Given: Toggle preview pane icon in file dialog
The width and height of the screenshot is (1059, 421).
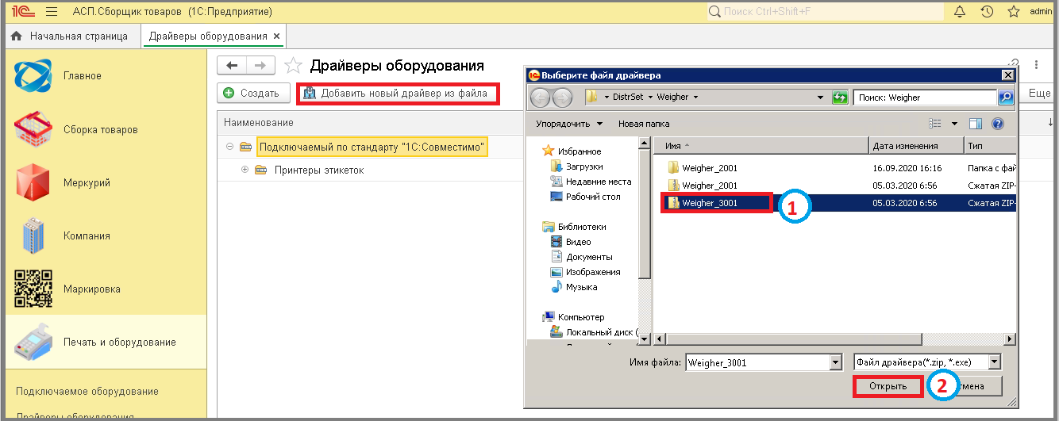Looking at the screenshot, I should (976, 124).
